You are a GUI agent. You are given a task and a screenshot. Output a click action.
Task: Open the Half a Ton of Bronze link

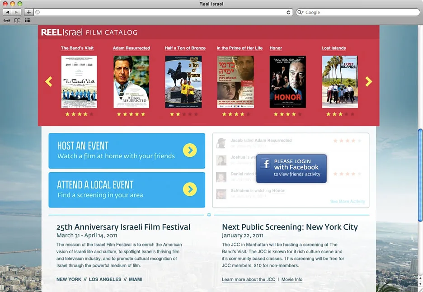click(185, 48)
